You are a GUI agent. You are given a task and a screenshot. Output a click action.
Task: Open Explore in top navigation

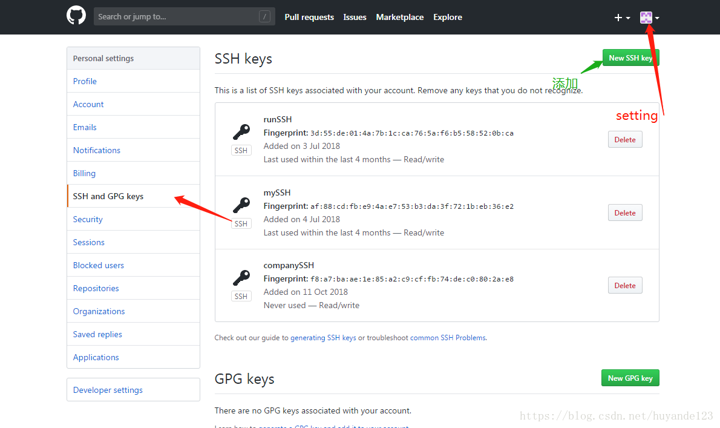[448, 17]
